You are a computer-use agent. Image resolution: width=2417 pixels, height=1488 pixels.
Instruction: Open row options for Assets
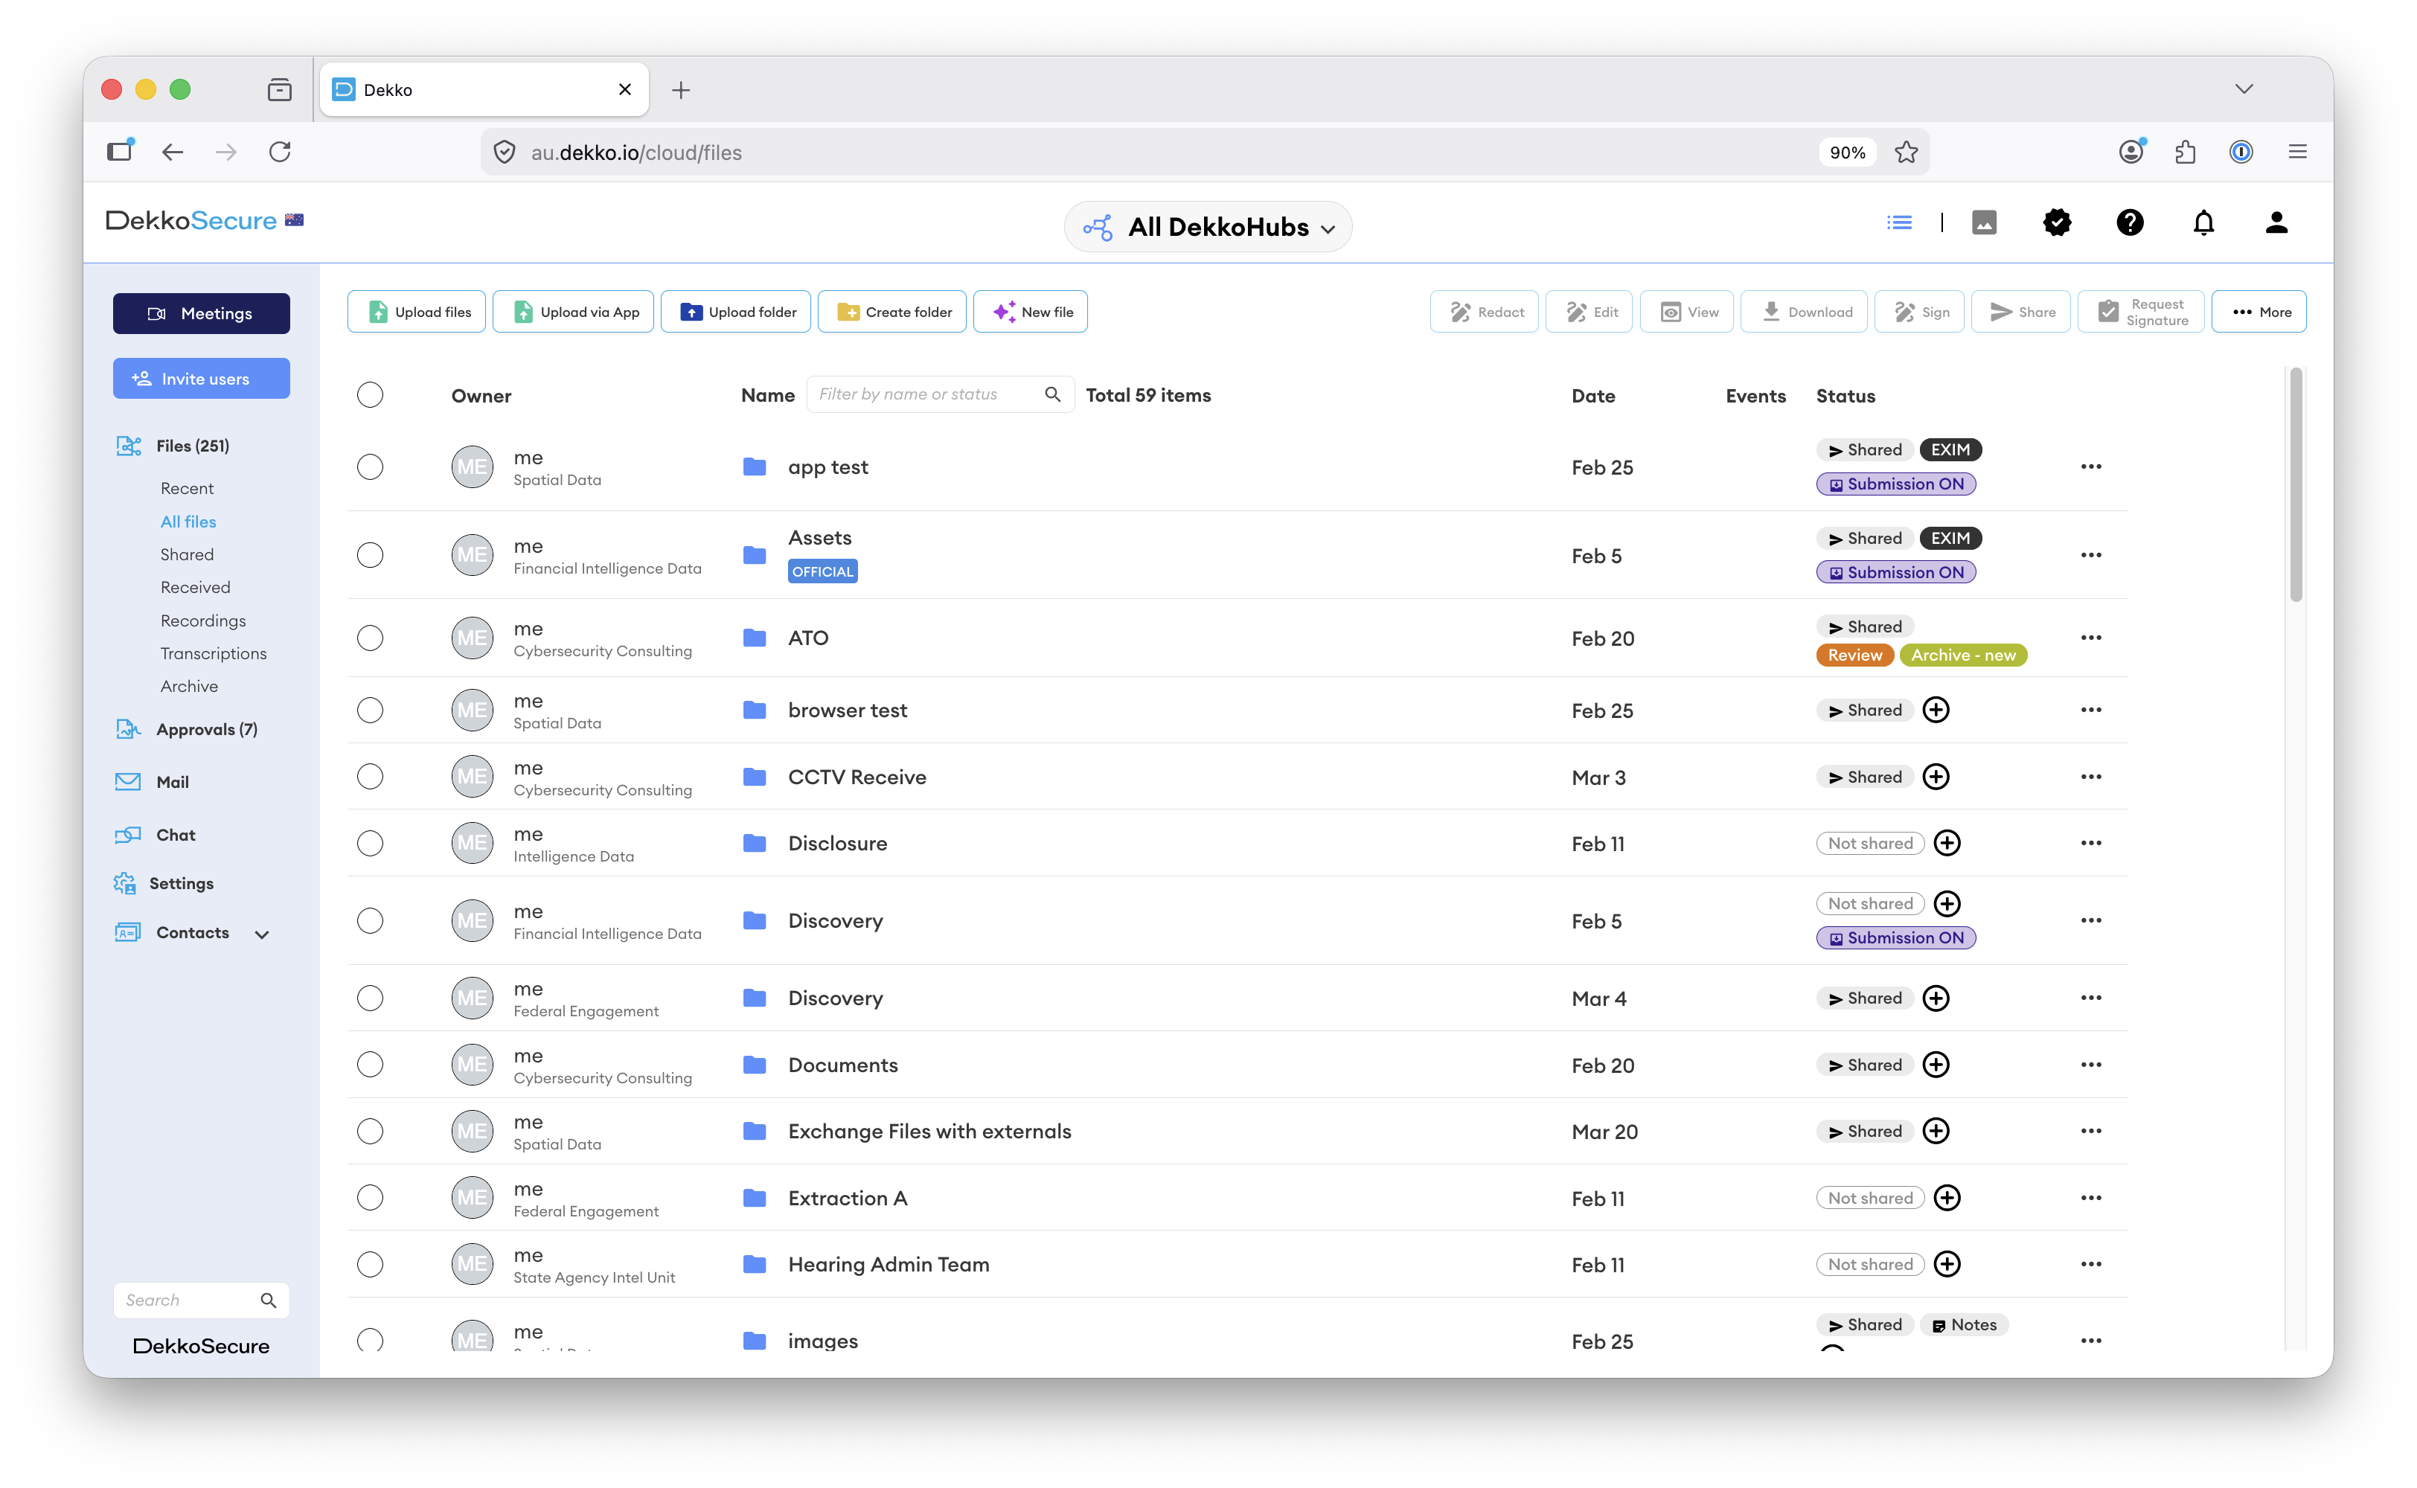[2091, 555]
